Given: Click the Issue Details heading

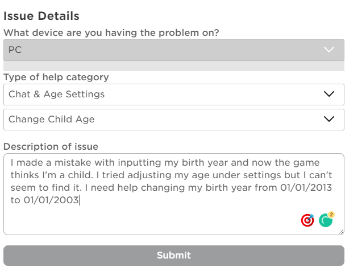Looking at the screenshot, I should [x=41, y=16].
